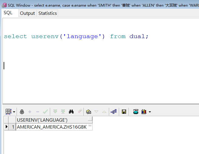Click the SQL Window title bar icon
This screenshot has height=154, width=199.
point(4,5)
